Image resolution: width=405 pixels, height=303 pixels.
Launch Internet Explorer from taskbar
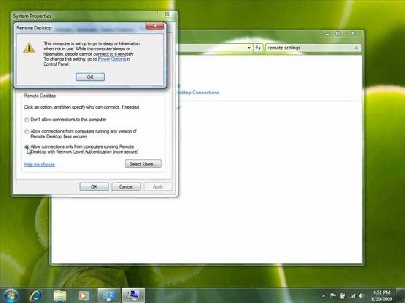35,295
